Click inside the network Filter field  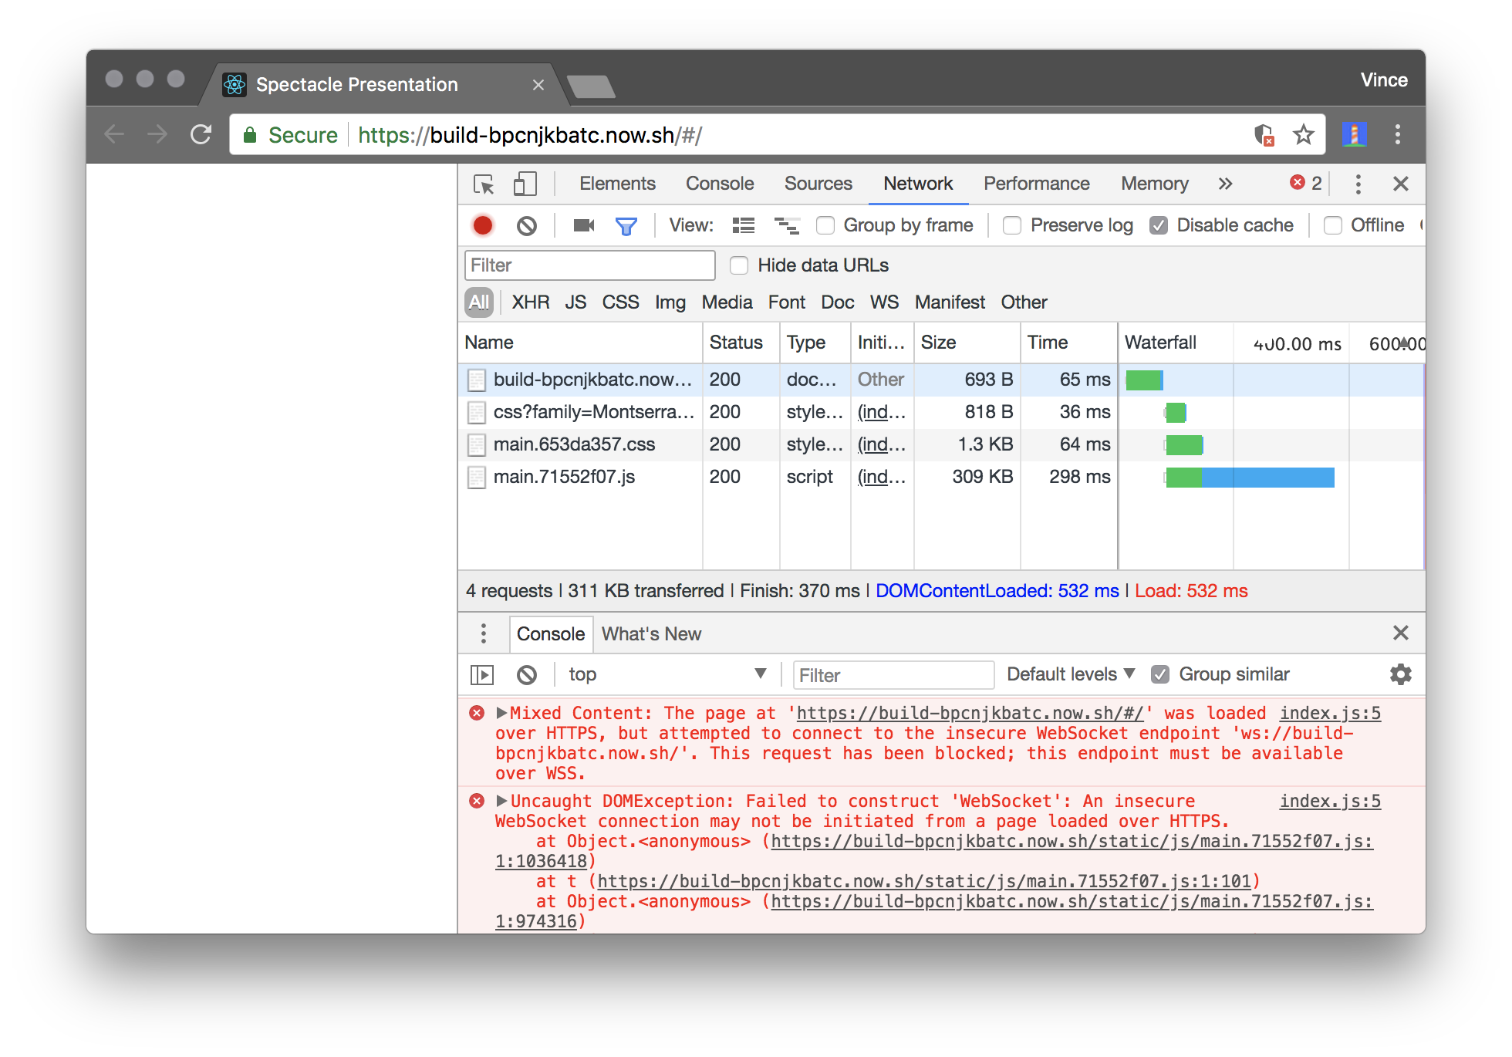pyautogui.click(x=589, y=265)
